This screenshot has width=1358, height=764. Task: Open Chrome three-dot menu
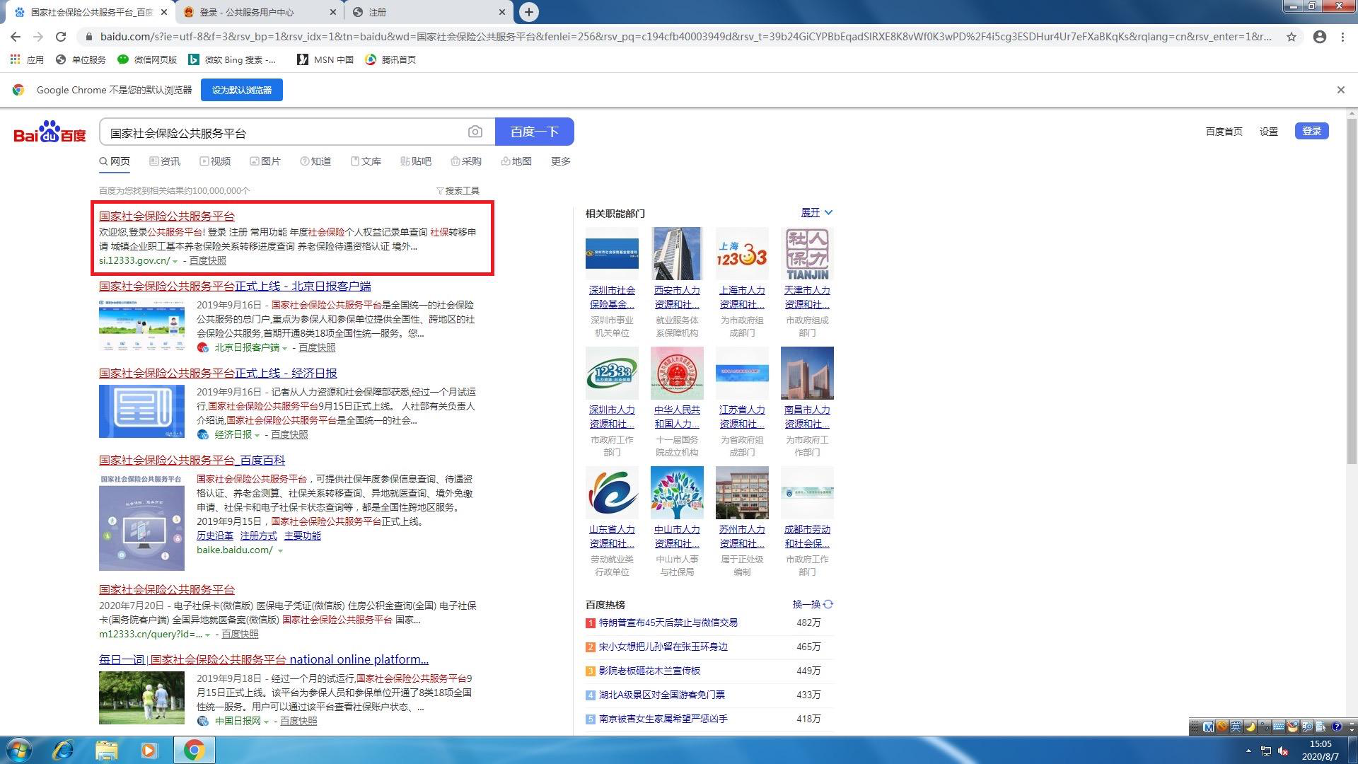coord(1342,37)
